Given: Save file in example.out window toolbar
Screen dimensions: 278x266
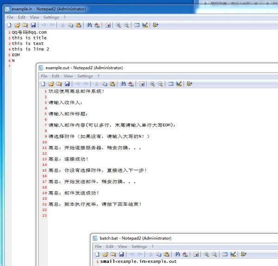Looking at the screenshot, I should tap(67, 84).
